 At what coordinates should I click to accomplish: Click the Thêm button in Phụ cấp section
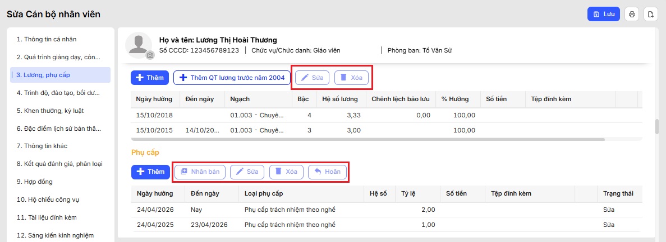(150, 172)
